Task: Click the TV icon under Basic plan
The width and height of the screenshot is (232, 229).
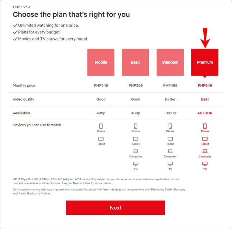Action: 136,164
